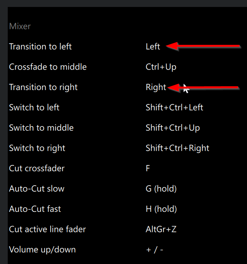The width and height of the screenshot is (247, 264).
Task: Select the 'Switch to left' entry
Action: (x=34, y=107)
